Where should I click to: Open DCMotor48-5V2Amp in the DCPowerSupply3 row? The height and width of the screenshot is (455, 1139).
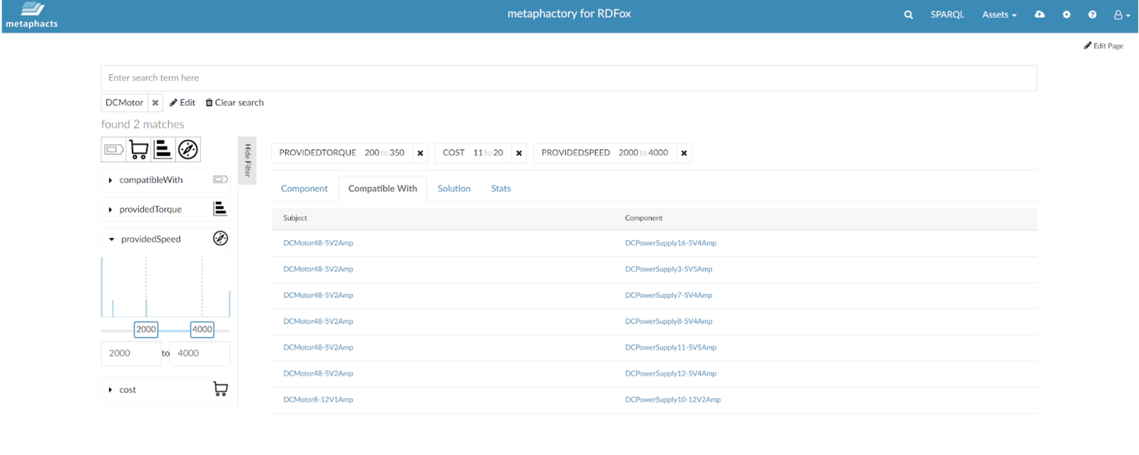pos(318,270)
